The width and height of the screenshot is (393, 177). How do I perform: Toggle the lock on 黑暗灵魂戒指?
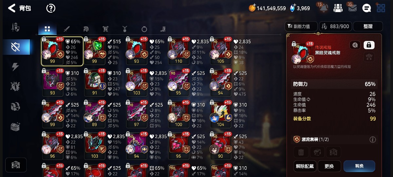click(369, 45)
